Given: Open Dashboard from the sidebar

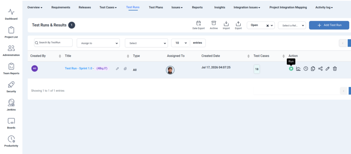Looking at the screenshot, I should pos(11,14).
